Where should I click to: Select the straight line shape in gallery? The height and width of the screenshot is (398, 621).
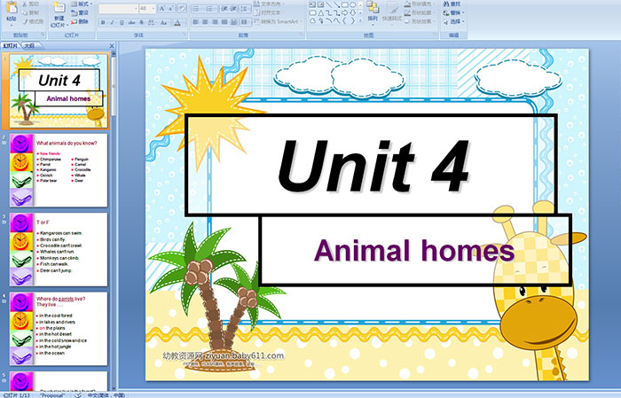[x=329, y=4]
